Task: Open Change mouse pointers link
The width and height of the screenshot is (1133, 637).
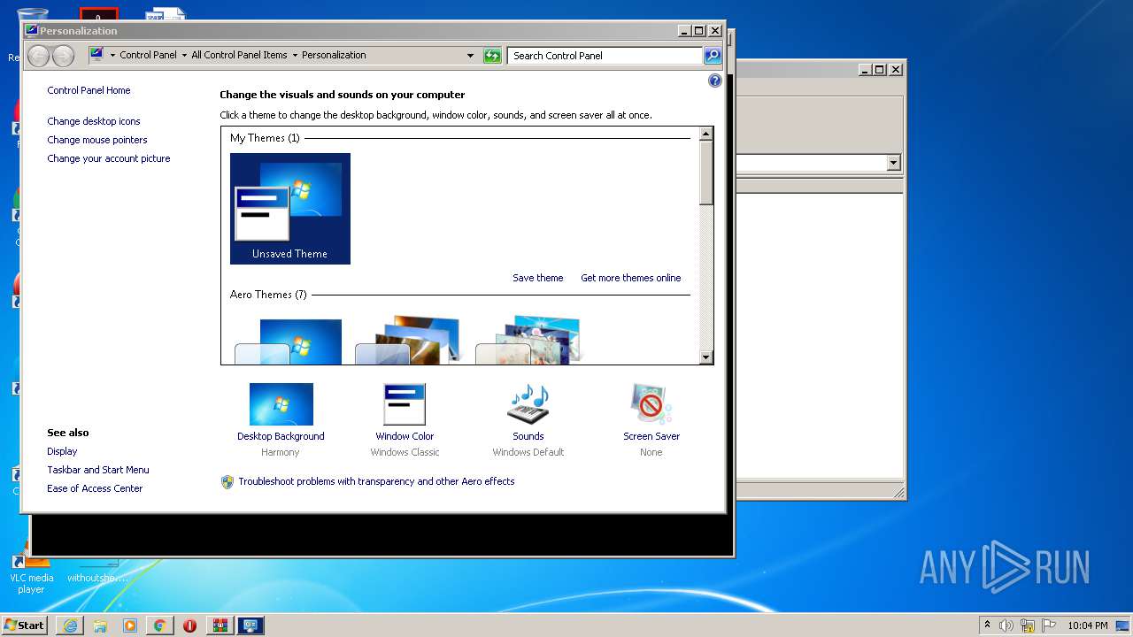Action: click(x=97, y=140)
